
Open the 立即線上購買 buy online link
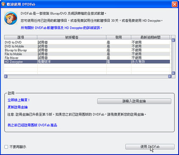19,100
